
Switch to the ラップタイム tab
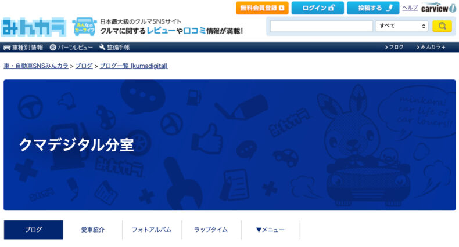click(x=211, y=230)
